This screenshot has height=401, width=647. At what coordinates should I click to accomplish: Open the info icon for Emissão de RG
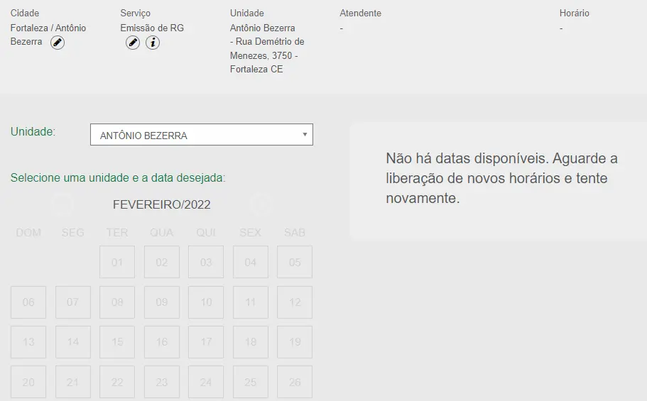(153, 43)
